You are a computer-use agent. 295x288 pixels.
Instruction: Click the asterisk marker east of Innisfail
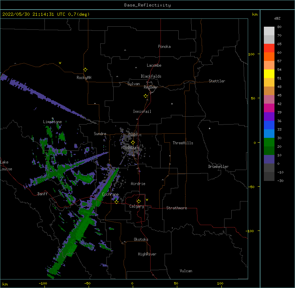click(172, 104)
